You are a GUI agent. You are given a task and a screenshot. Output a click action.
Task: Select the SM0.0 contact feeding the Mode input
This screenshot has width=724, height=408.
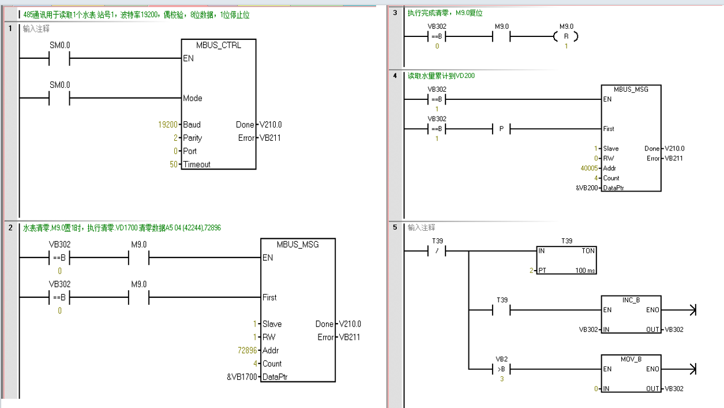pyautogui.click(x=59, y=98)
